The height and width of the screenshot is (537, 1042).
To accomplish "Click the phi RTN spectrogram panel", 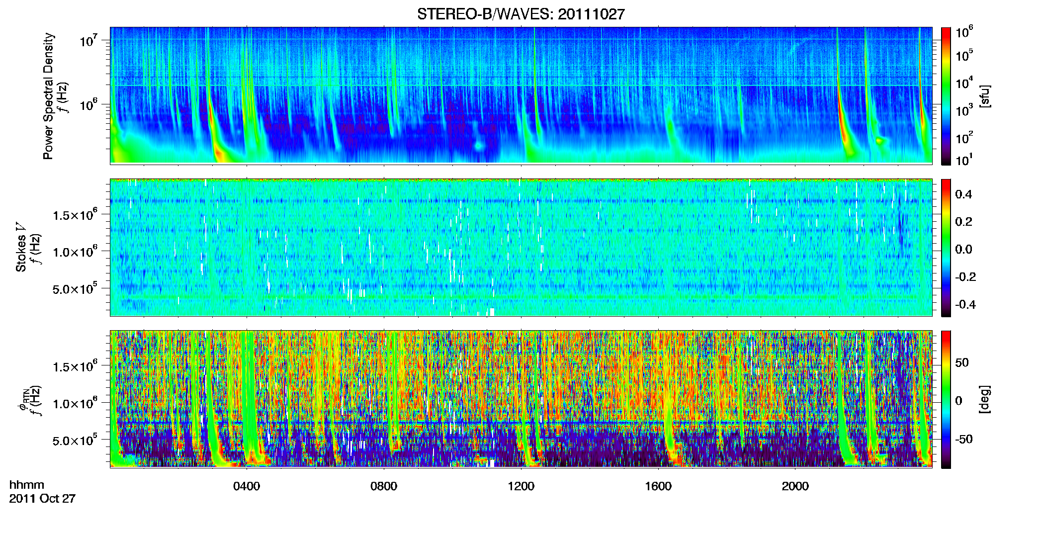I will 521,399.
